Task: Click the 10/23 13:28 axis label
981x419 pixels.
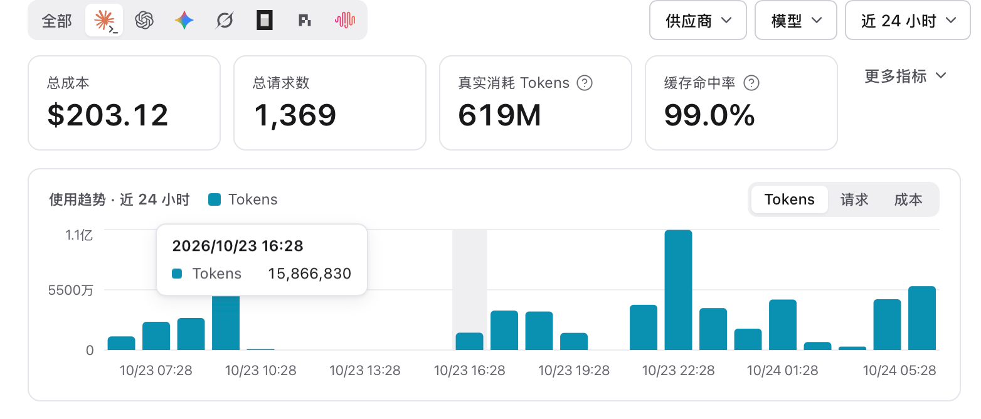Action: click(x=365, y=370)
